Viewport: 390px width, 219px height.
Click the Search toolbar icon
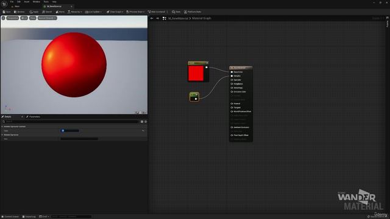47,12
